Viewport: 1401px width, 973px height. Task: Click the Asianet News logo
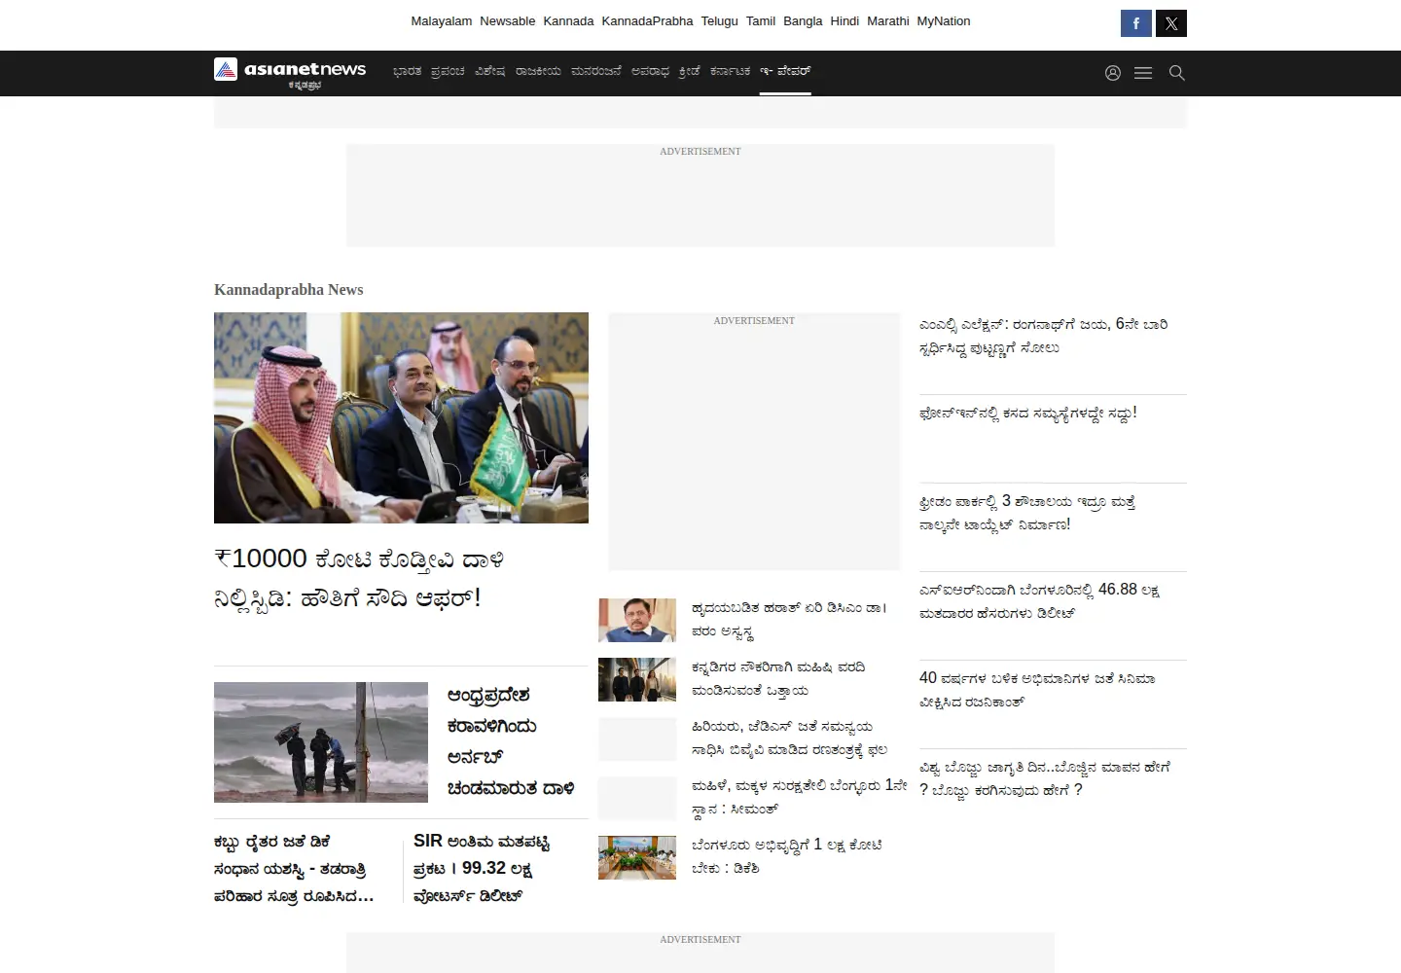(x=290, y=73)
